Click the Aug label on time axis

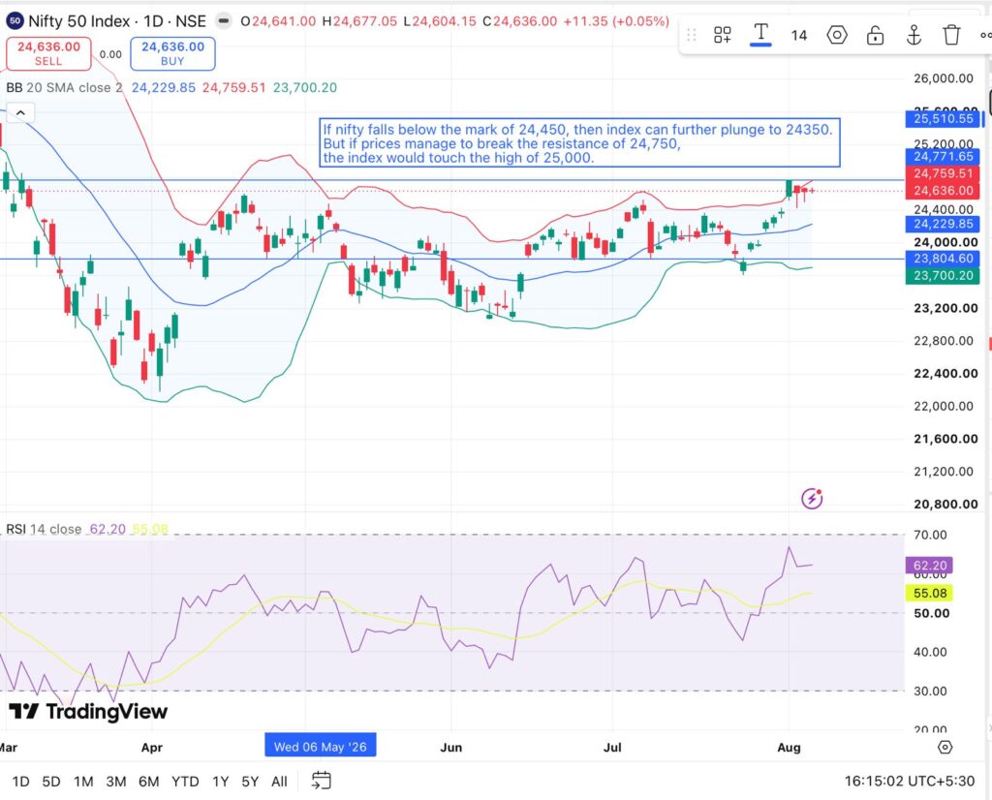pos(789,747)
